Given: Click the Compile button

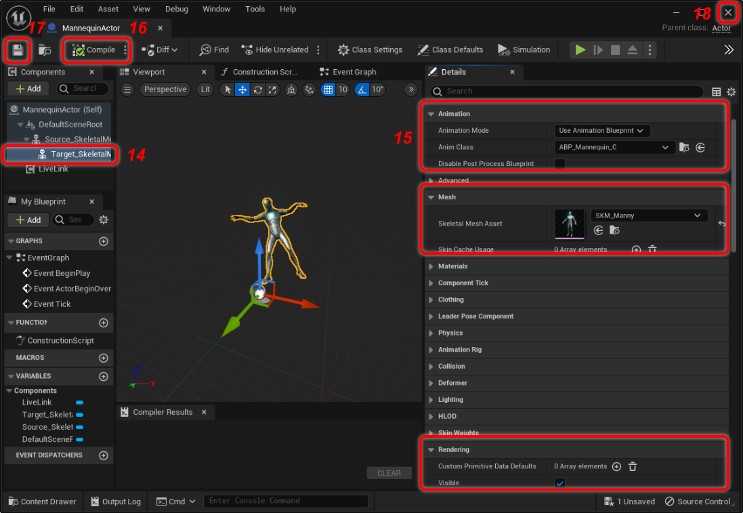Looking at the screenshot, I should point(95,50).
